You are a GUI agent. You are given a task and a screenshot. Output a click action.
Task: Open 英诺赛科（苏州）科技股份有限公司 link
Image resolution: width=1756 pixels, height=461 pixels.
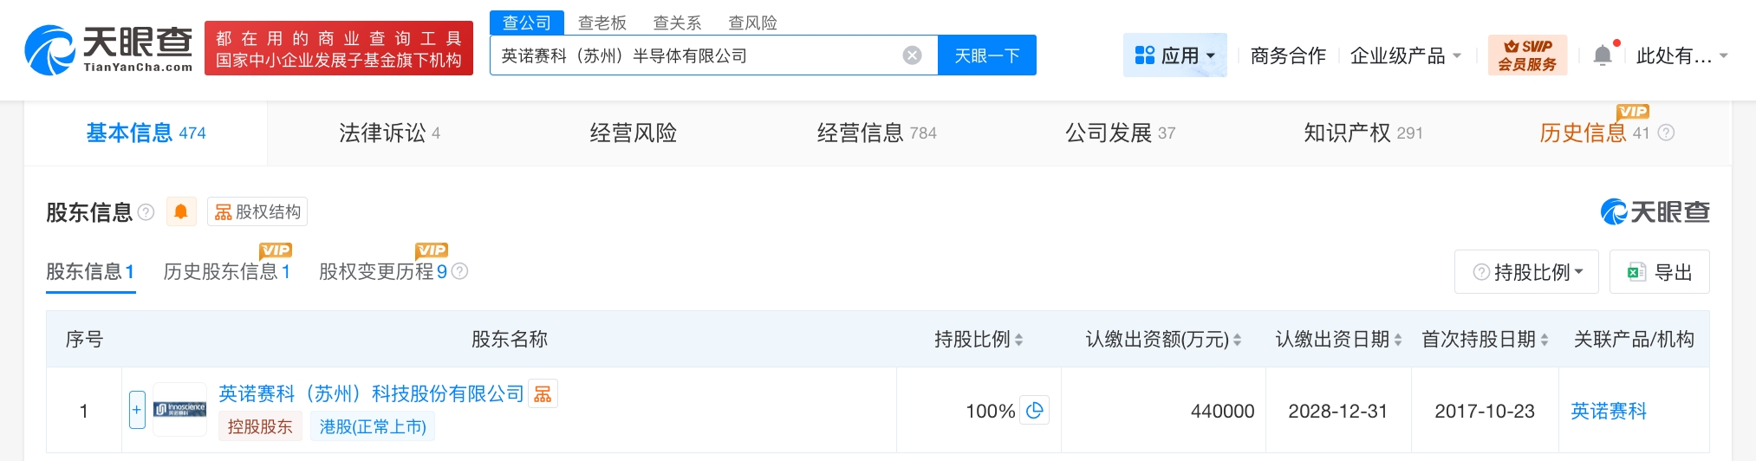[x=371, y=394]
